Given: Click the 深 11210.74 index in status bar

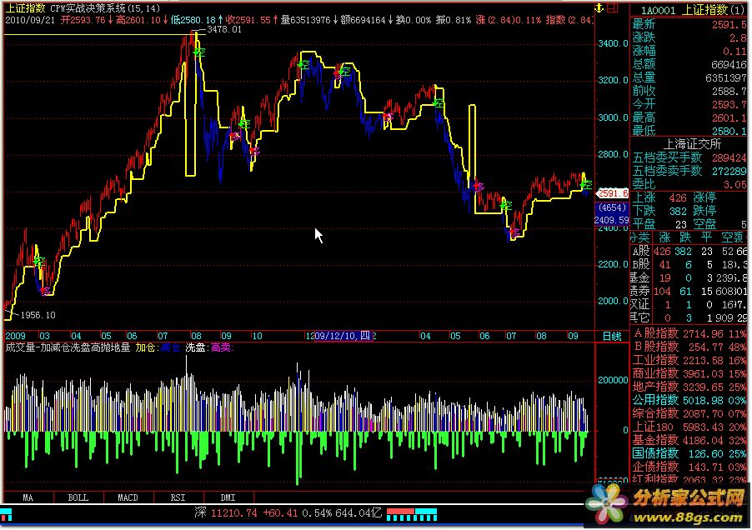Looking at the screenshot, I should [x=227, y=513].
